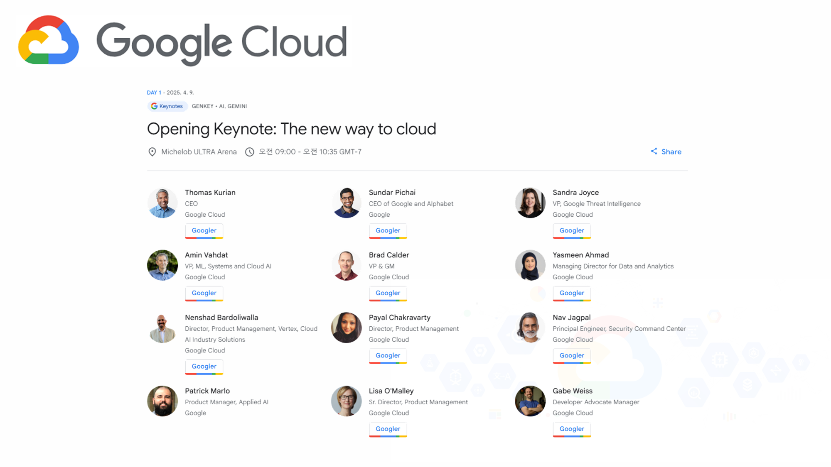Click the name Brad Calder
831x467 pixels.
point(389,255)
